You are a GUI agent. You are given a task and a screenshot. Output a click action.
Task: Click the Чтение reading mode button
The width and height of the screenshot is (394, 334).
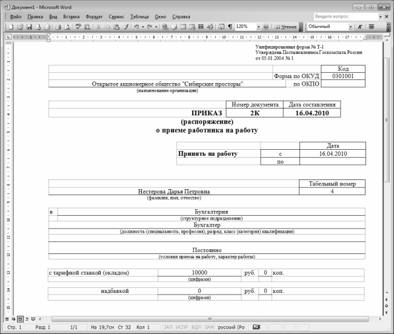tap(285, 27)
